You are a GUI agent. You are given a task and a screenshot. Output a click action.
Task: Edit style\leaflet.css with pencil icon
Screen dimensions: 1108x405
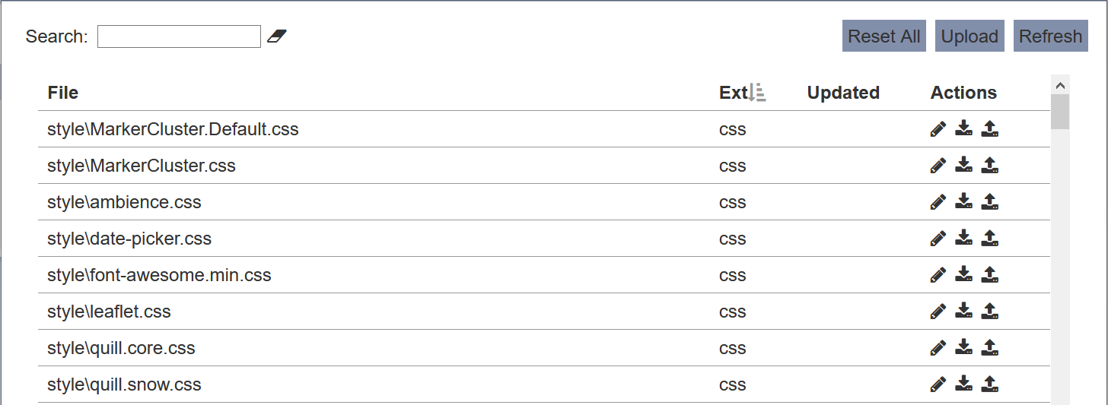(938, 312)
